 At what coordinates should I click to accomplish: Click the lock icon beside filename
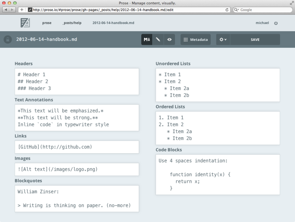click(8, 39)
